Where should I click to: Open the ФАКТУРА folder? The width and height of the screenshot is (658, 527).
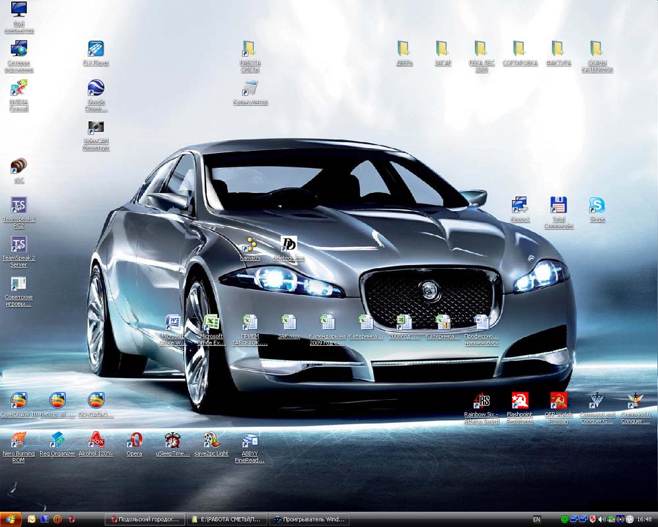(558, 49)
